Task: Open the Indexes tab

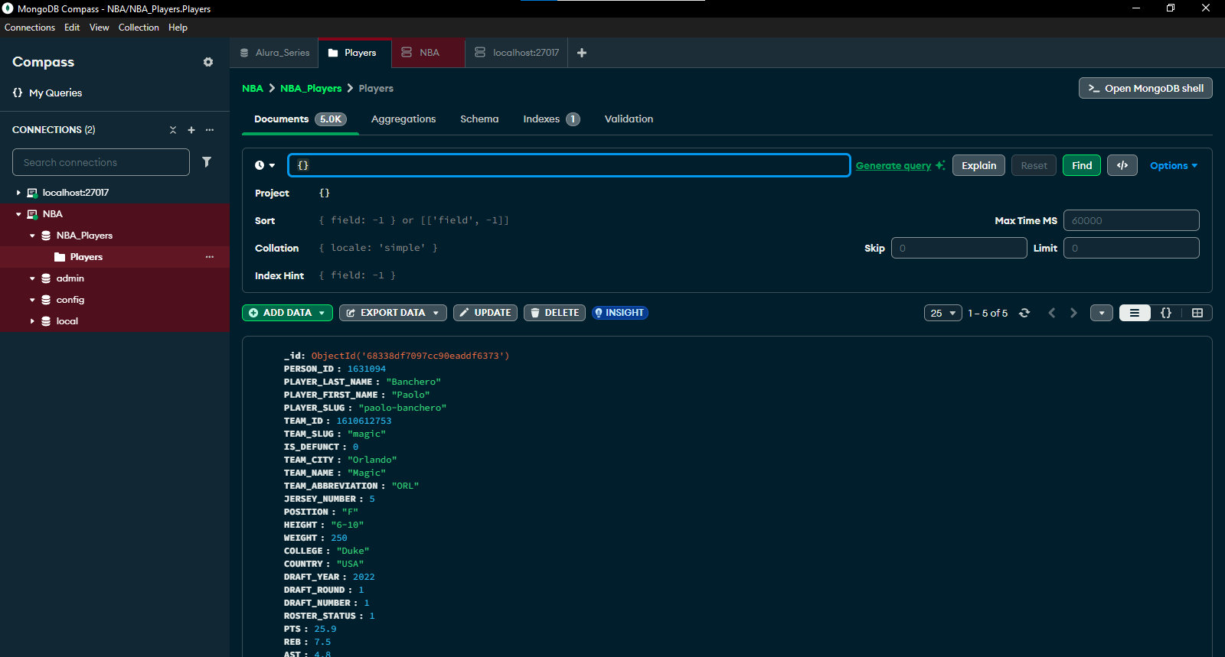Action: click(551, 119)
